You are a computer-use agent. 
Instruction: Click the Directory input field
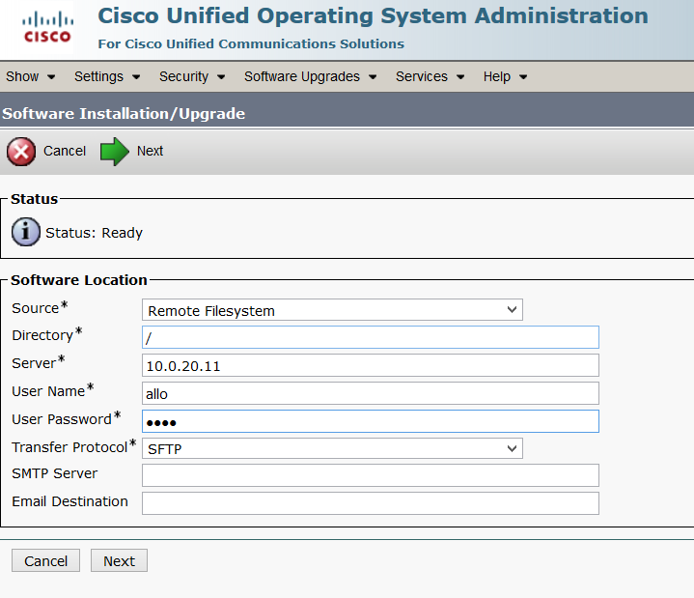(370, 337)
